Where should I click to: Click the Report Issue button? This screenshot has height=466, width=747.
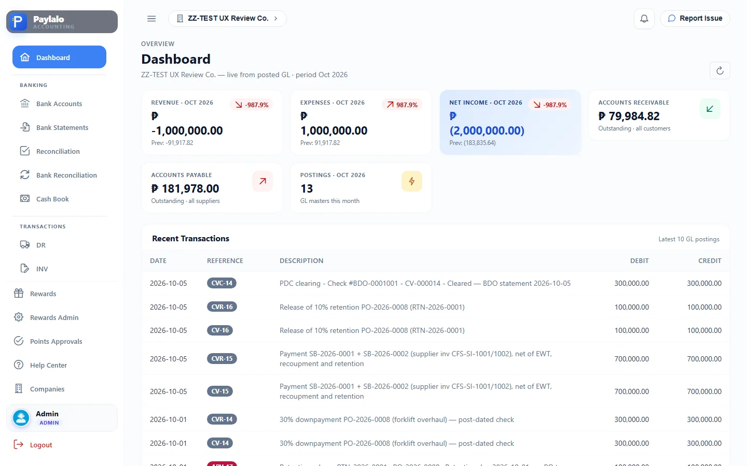coord(695,19)
